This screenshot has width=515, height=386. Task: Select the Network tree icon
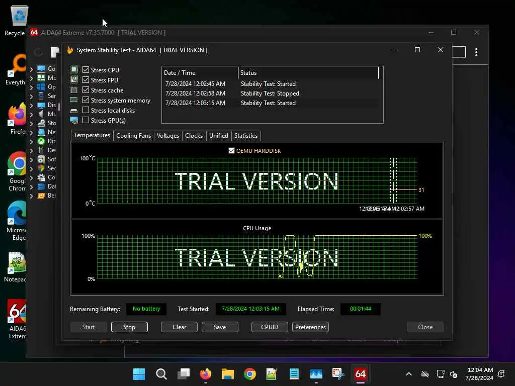41,132
